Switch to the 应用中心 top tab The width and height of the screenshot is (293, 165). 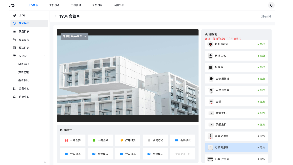(x=119, y=5)
